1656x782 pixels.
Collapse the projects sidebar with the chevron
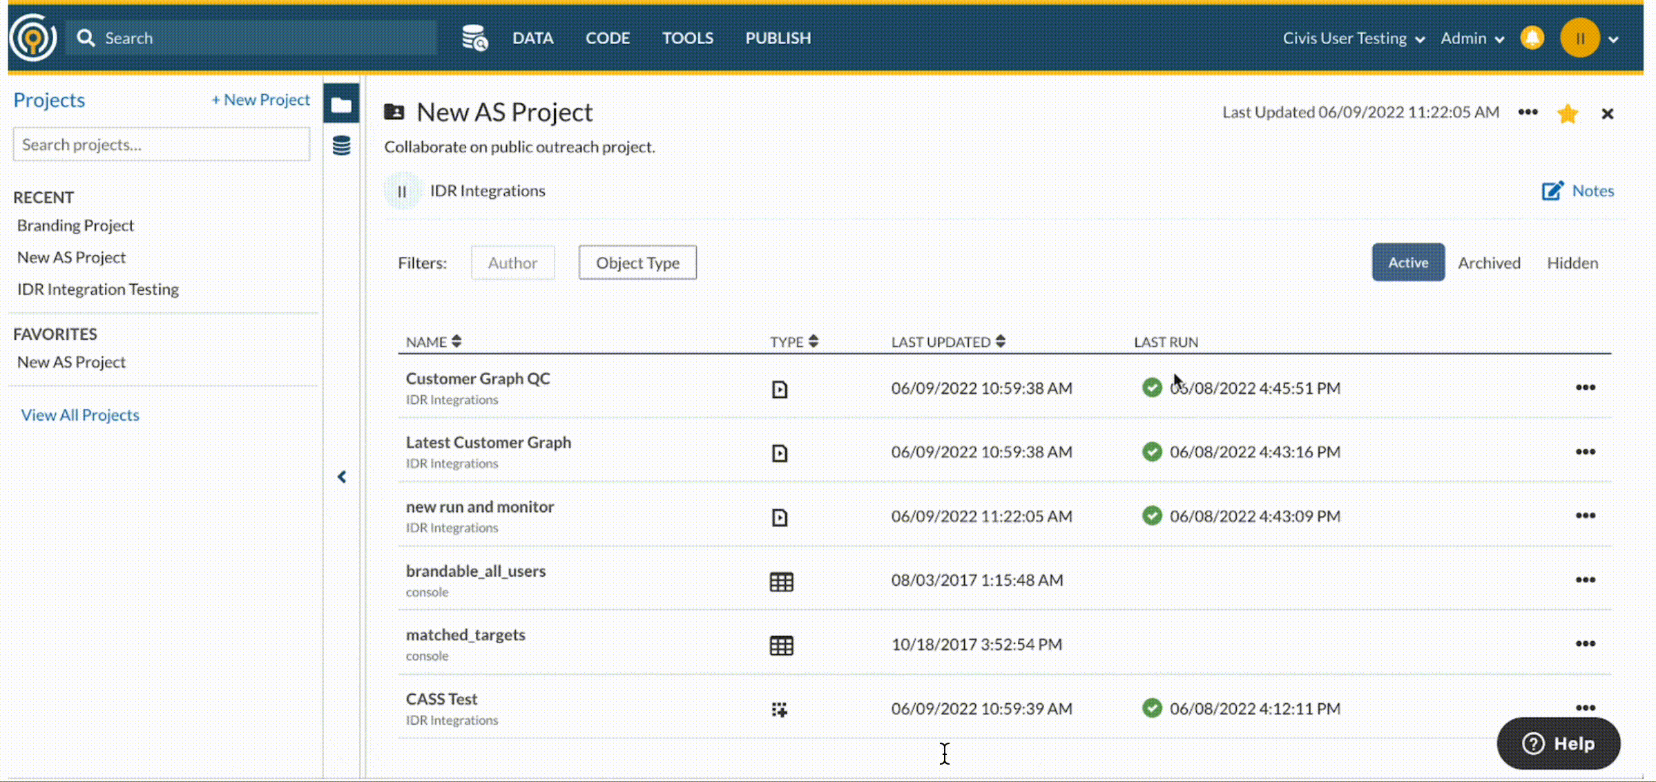click(x=342, y=477)
